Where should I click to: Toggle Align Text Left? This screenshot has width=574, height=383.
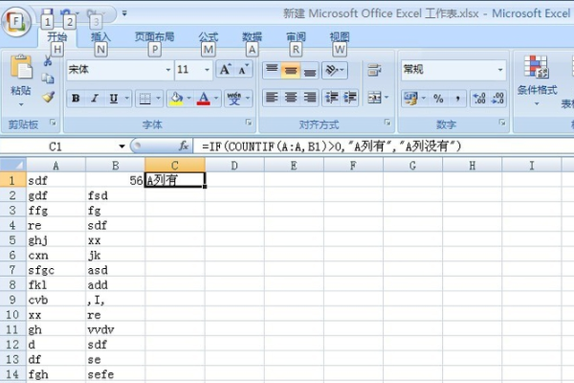(272, 98)
